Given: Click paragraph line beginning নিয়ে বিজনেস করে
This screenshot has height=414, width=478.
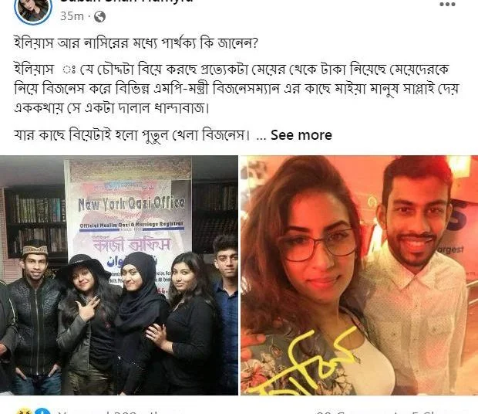Looking at the screenshot, I should pyautogui.click(x=236, y=89).
